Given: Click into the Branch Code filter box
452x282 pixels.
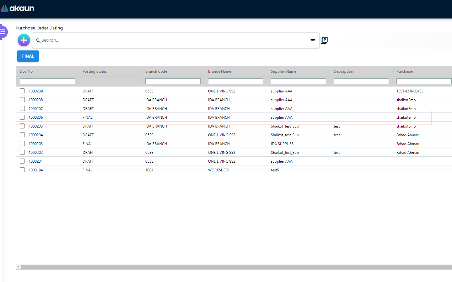Looking at the screenshot, I should (x=173, y=81).
